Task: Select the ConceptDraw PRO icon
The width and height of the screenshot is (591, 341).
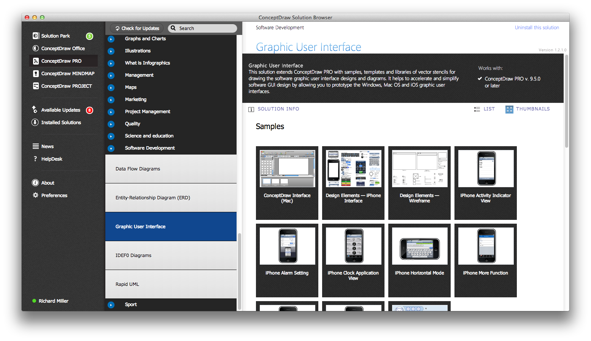Action: 36,61
